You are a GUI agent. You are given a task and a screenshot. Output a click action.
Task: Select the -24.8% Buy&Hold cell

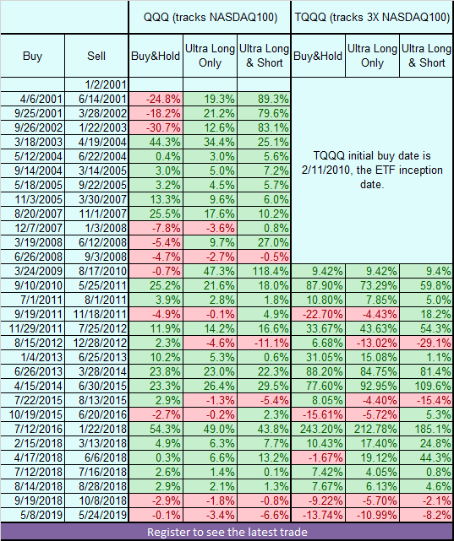pyautogui.click(x=156, y=99)
